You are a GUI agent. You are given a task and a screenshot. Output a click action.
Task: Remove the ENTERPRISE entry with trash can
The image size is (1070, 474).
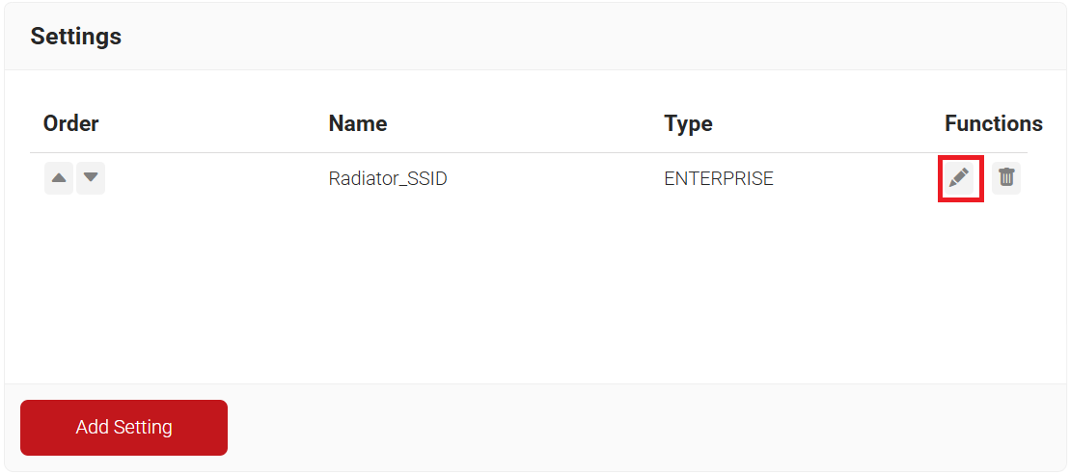pos(1006,178)
